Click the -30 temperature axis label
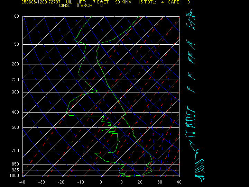 pos(41,182)
